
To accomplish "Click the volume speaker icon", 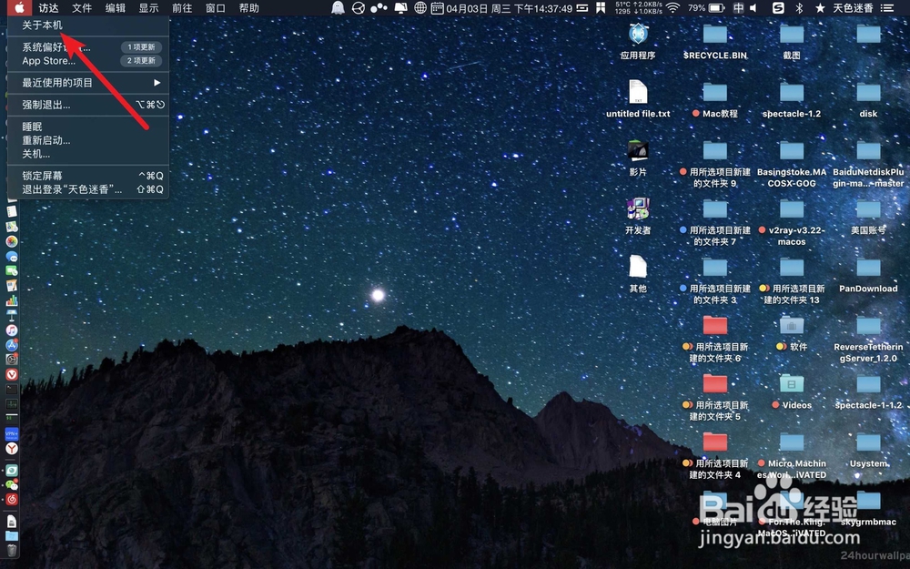I will [753, 7].
